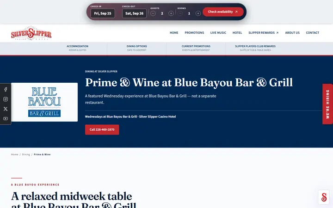The height and width of the screenshot is (208, 333).
Task: Click the Check availability button
Action: [x=223, y=12]
